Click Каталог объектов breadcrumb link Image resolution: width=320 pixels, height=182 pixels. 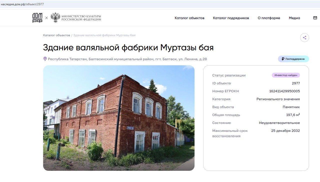[56, 35]
